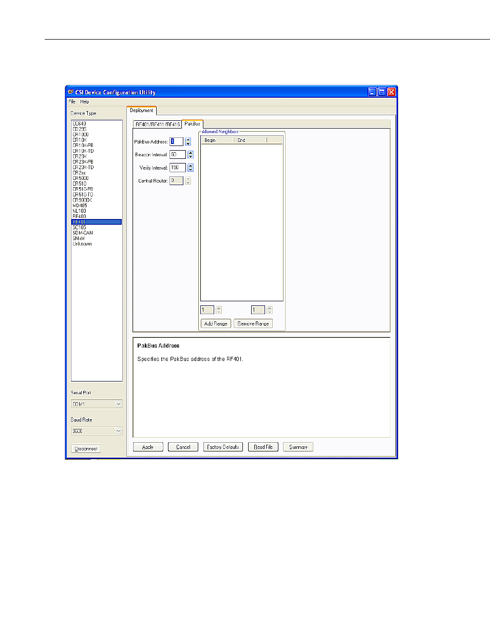Viewport: 490px width, 635px height.
Task: Pick CR510-TD from the device list
Action: (83, 195)
